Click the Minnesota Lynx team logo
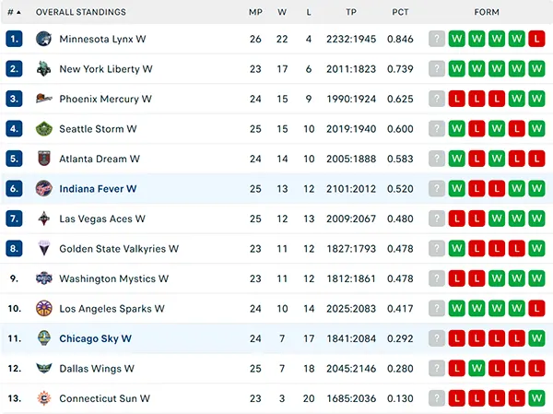The image size is (553, 414). coord(43,39)
